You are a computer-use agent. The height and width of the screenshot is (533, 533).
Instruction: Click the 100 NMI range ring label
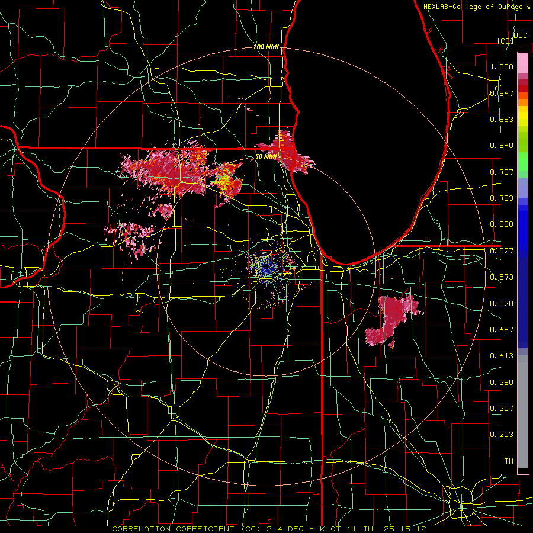click(x=266, y=47)
